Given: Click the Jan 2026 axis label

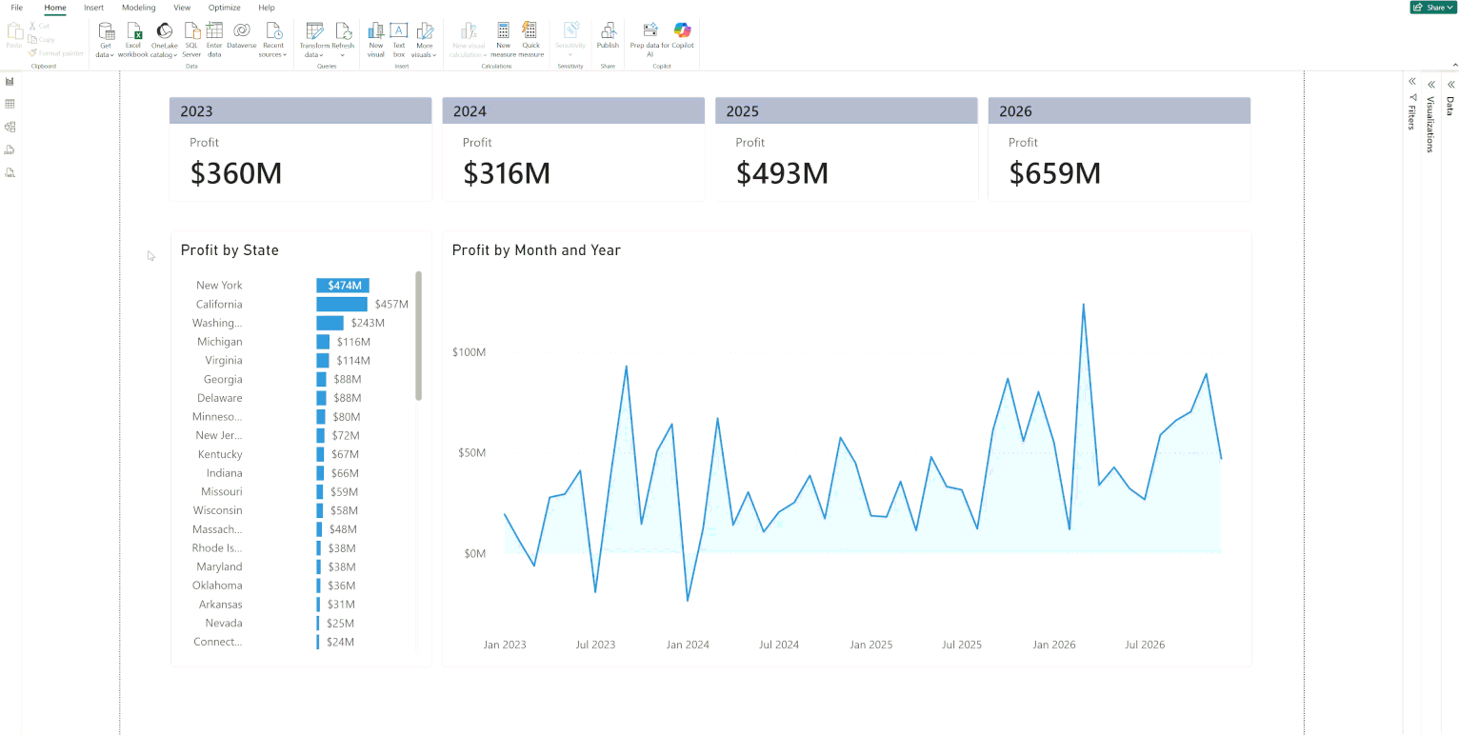Looking at the screenshot, I should (x=1054, y=645).
